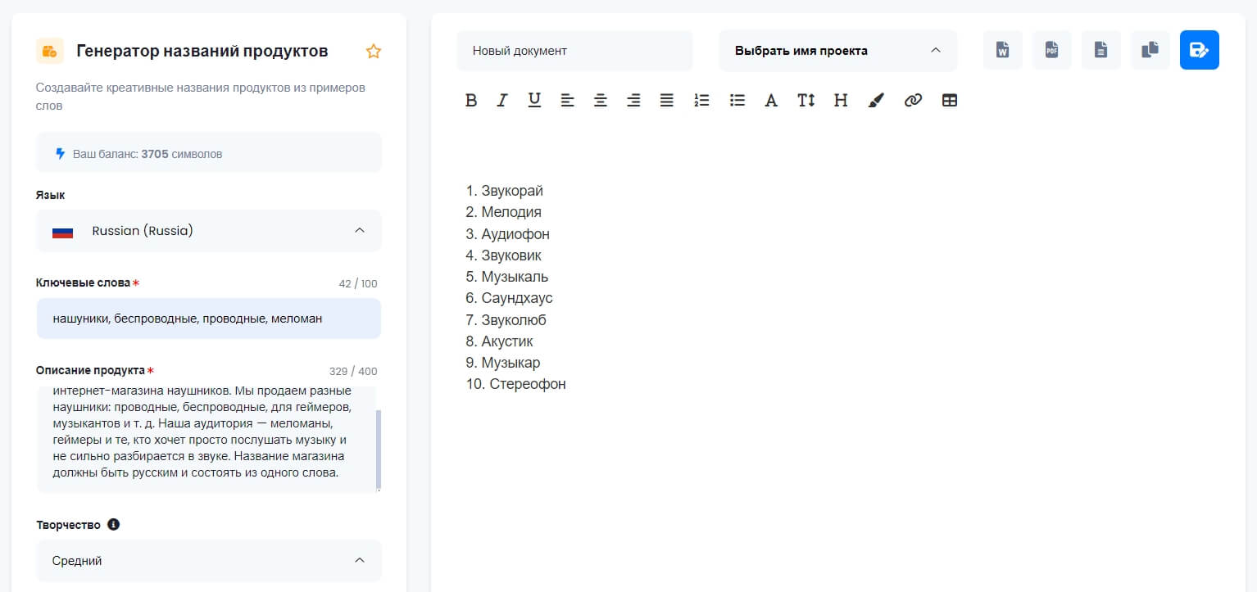Insert a table into the document
The width and height of the screenshot is (1257, 592).
pos(950,100)
